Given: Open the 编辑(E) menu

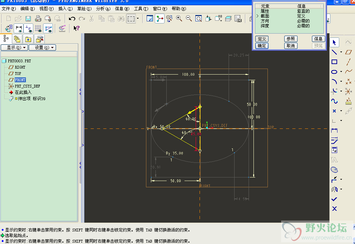Looking at the screenshot, I should click(27, 9).
